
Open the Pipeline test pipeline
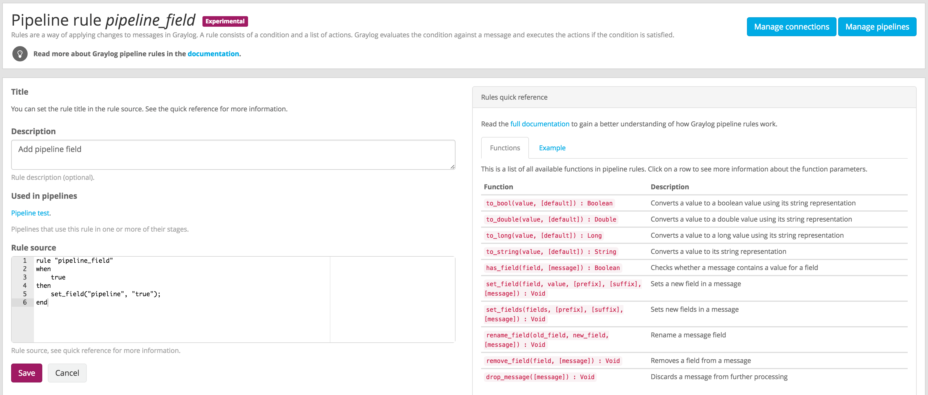(30, 213)
